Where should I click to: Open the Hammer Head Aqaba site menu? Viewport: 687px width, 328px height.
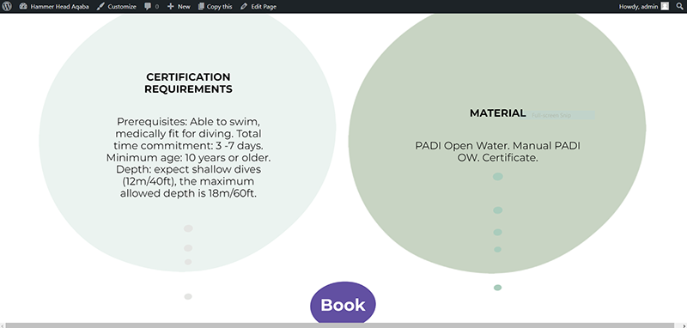point(59,7)
